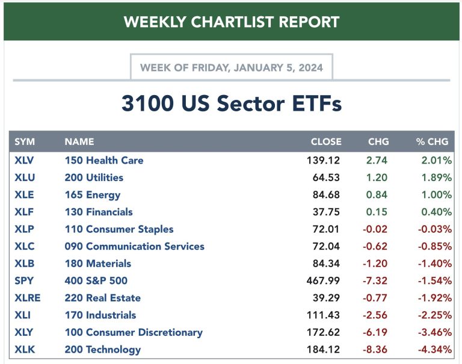
Task: Click the Weekly ChartList Report banner
Action: [231, 22]
